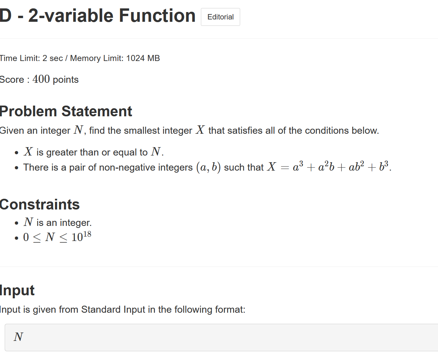Click the word "points" after the score
438x363 pixels.
[x=66, y=80]
